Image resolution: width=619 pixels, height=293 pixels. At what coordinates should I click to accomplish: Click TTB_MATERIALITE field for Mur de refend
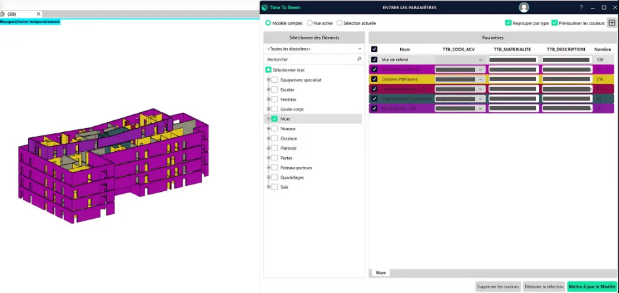(x=513, y=60)
